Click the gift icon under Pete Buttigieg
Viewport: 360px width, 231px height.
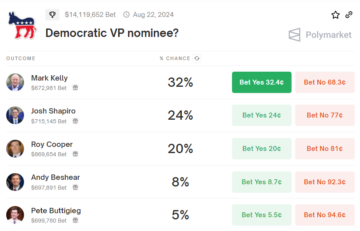75,220
